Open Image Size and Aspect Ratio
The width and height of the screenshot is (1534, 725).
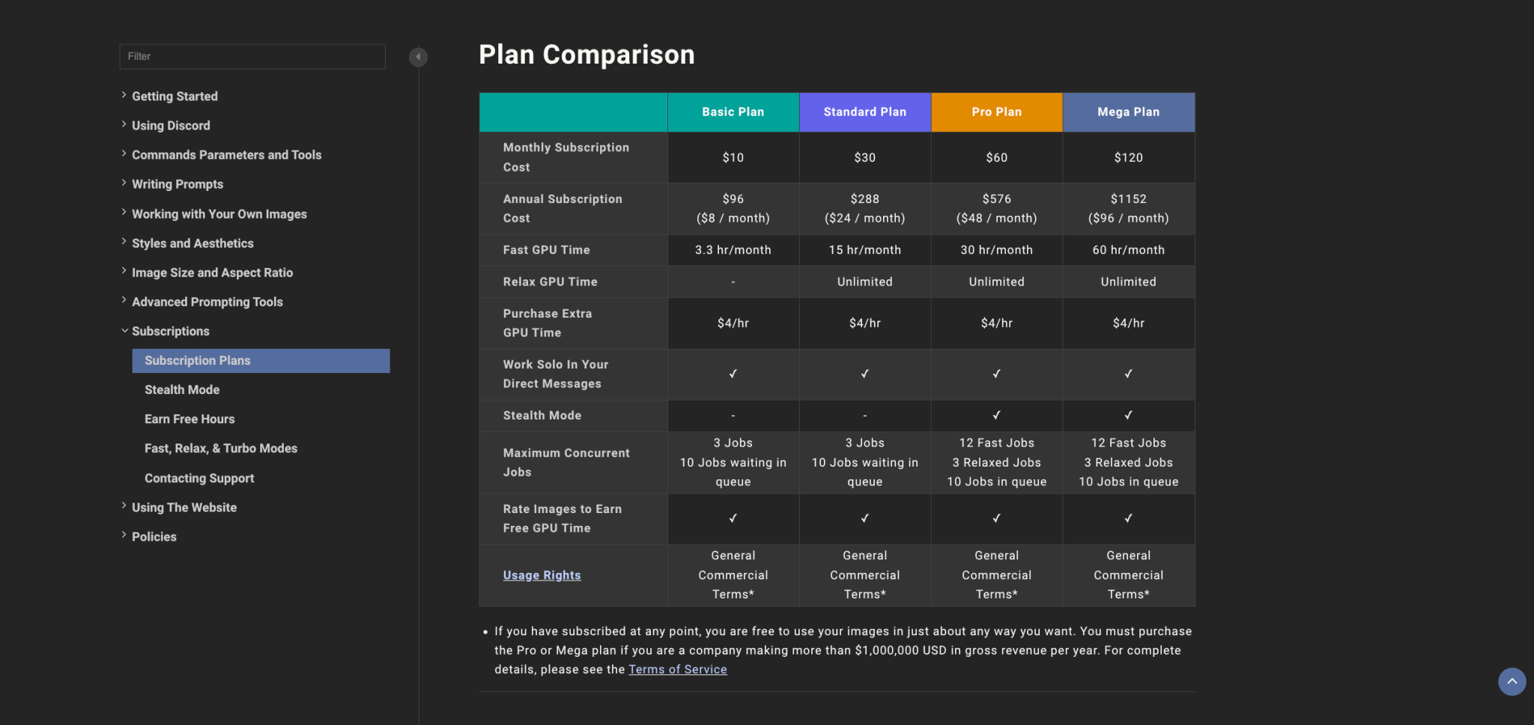pyautogui.click(x=212, y=273)
